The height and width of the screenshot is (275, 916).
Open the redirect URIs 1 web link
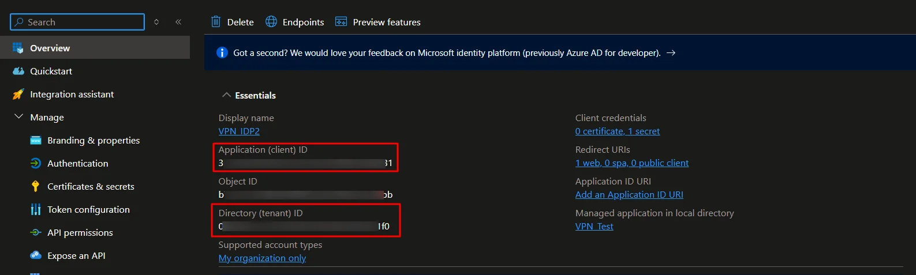pyautogui.click(x=631, y=163)
